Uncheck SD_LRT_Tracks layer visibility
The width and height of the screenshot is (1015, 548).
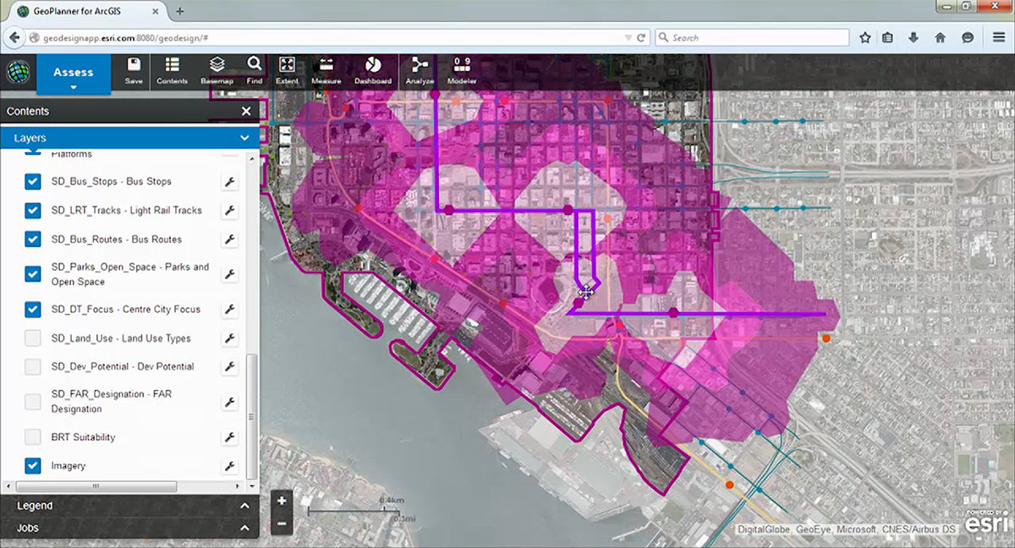(x=33, y=211)
